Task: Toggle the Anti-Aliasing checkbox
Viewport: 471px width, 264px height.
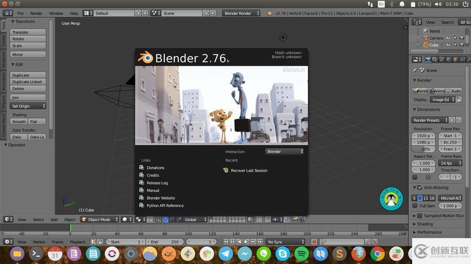Action: tap(420, 188)
